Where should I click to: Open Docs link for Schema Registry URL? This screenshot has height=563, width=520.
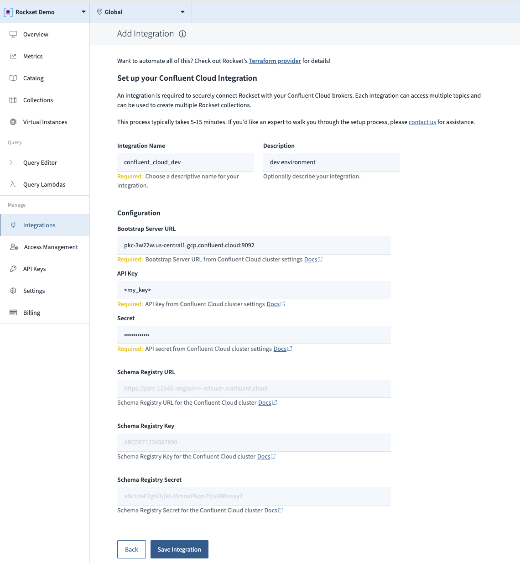265,402
